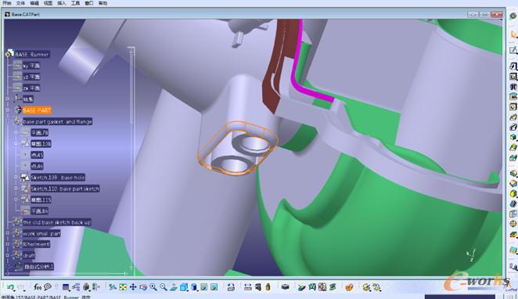Click the Rotate view icon
Screen dimensions: 518x299
pos(143,287)
